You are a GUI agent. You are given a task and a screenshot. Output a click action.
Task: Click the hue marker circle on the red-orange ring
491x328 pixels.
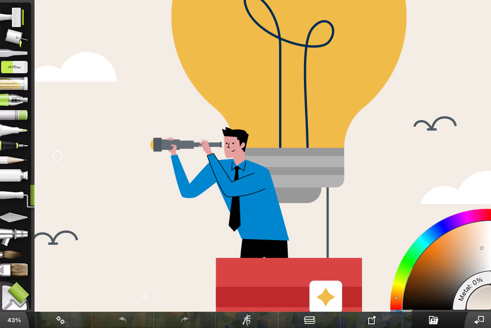(x=396, y=298)
